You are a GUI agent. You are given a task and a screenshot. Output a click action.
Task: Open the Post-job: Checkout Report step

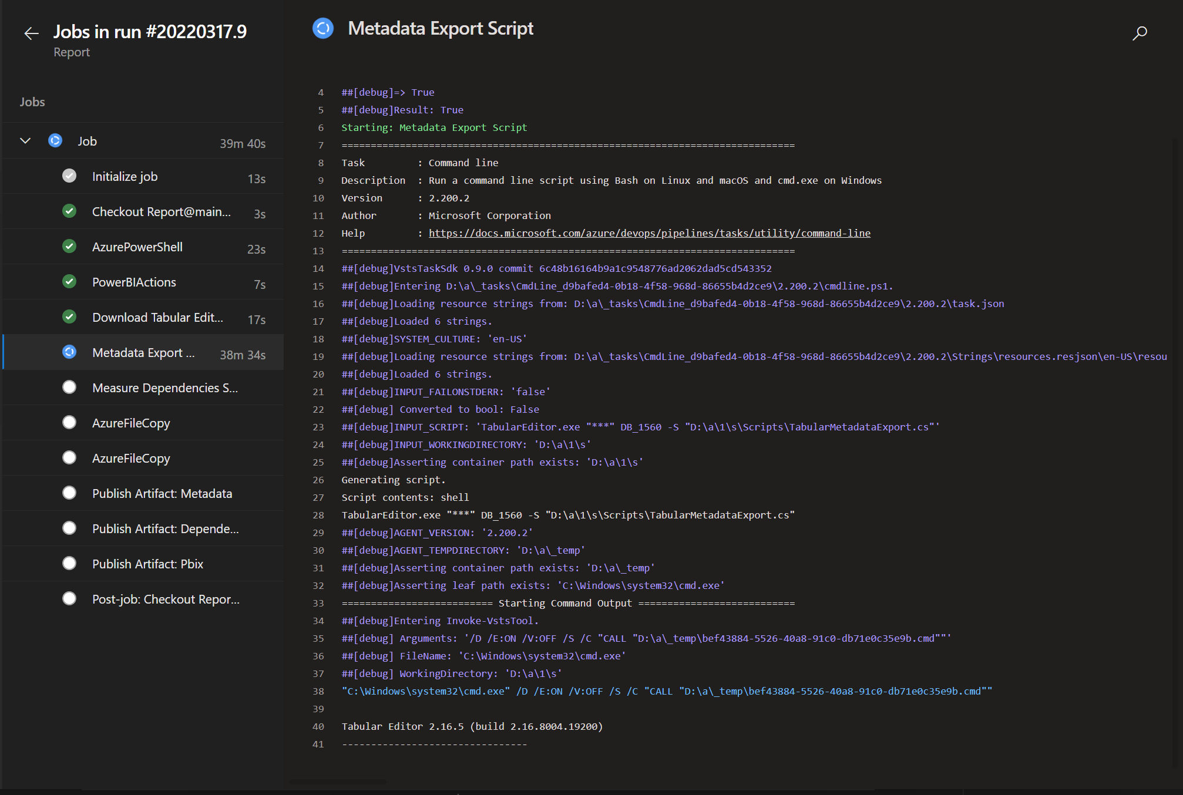point(166,599)
